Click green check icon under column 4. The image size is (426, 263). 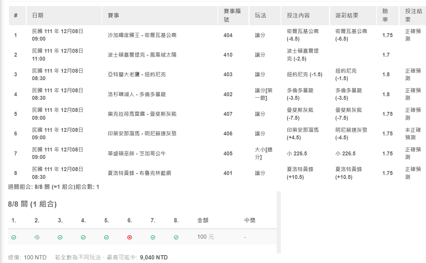tap(83, 237)
